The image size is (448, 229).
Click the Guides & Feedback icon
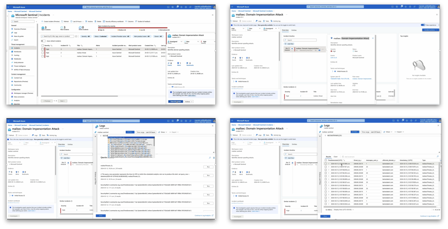pyautogui.click(x=136, y=21)
